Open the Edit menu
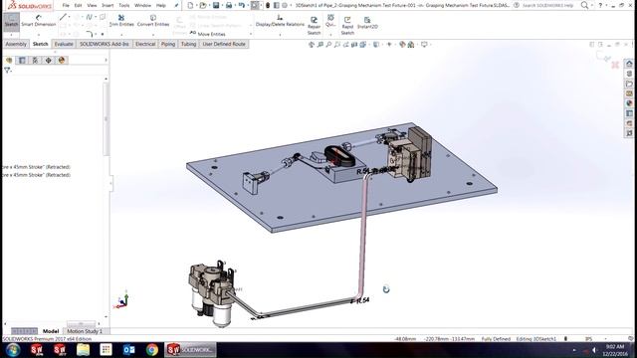 click(78, 5)
